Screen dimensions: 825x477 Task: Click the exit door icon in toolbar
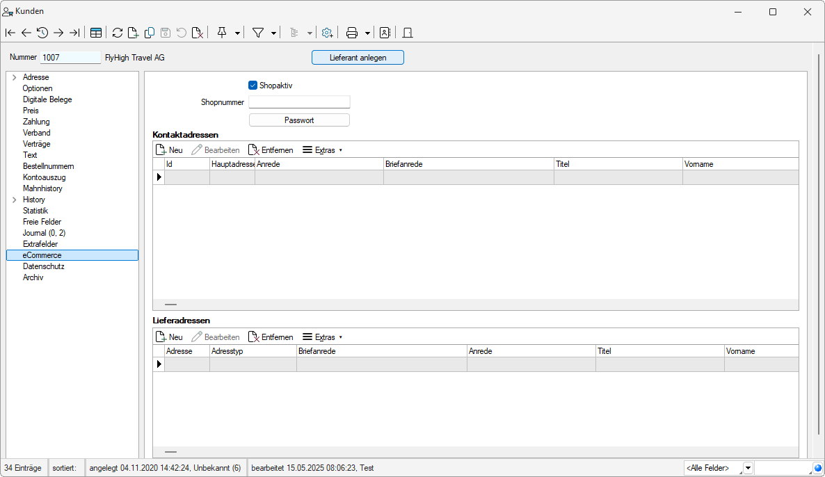pyautogui.click(x=408, y=33)
